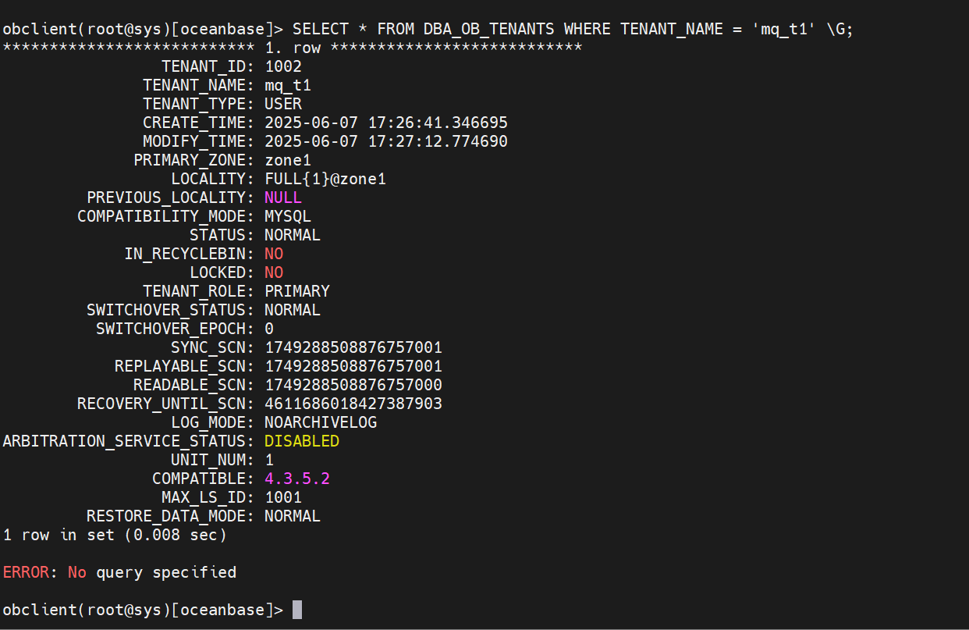
Task: Click the MODIFY_TIME timestamp value
Action: 386,141
